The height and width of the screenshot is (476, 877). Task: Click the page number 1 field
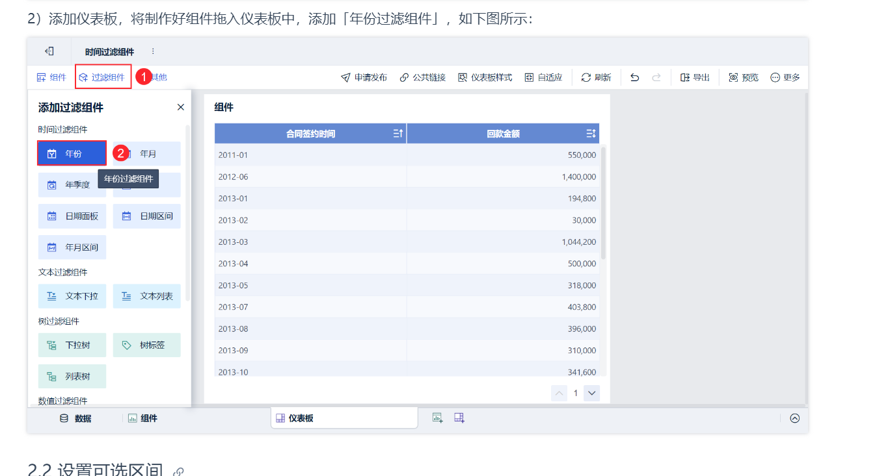tap(575, 393)
